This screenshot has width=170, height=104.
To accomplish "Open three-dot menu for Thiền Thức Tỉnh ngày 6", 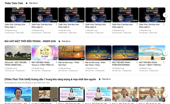I will (x=164, y=24).
